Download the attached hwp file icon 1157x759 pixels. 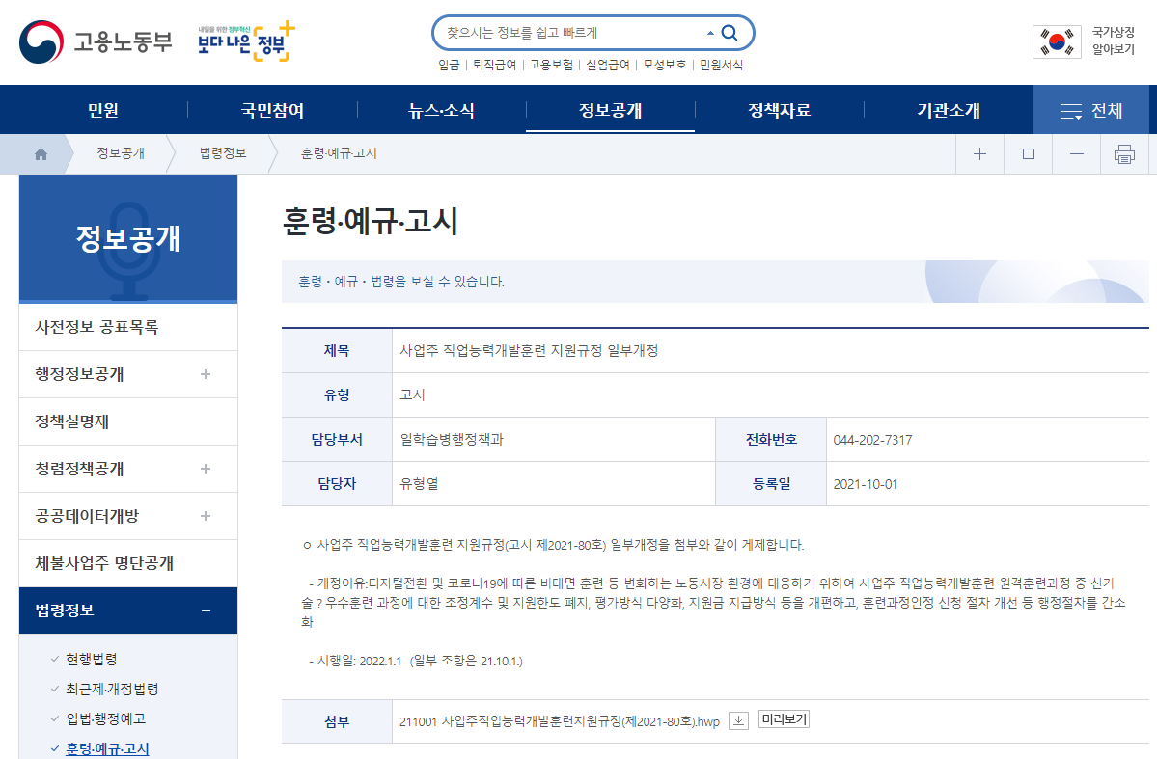tap(738, 720)
